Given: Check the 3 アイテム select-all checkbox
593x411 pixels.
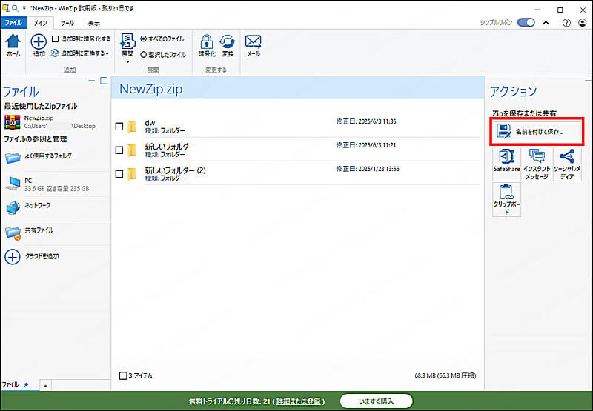Looking at the screenshot, I should coord(123,375).
